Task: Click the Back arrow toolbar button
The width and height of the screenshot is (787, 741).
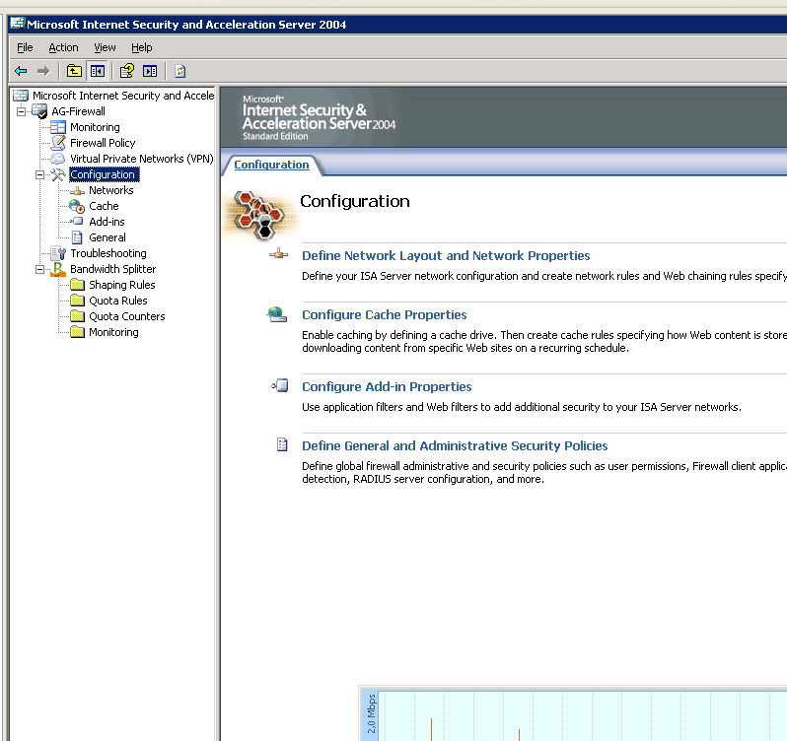Action: click(21, 71)
